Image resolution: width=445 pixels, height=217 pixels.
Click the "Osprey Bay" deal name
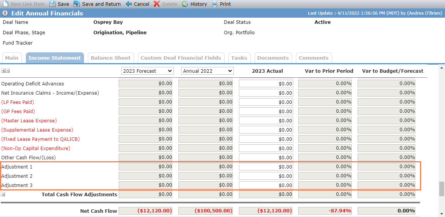pos(108,22)
